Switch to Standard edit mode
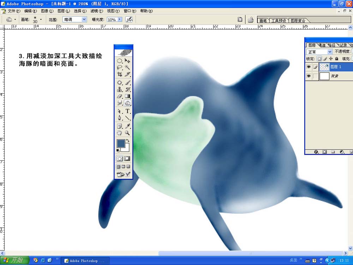This screenshot has height=265, width=353. 120,159
